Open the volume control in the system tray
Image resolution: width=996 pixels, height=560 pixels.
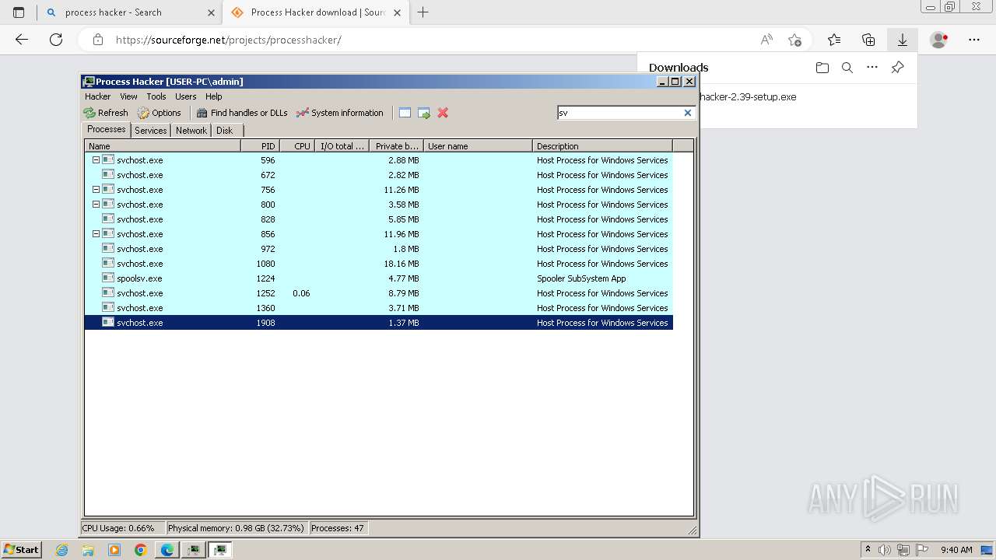click(x=885, y=550)
